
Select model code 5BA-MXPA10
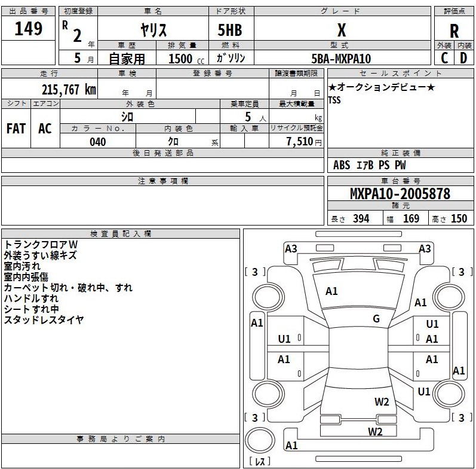pos(341,59)
